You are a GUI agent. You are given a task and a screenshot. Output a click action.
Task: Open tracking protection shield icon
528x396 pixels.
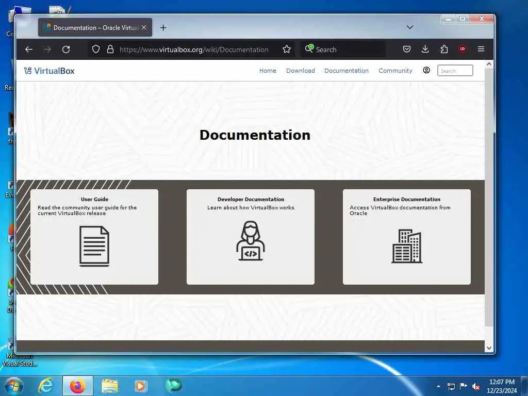pyautogui.click(x=96, y=49)
